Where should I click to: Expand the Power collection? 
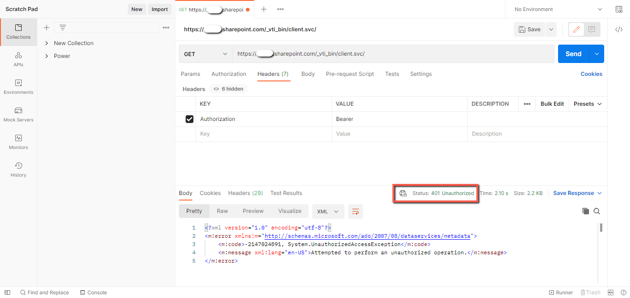[x=47, y=56]
